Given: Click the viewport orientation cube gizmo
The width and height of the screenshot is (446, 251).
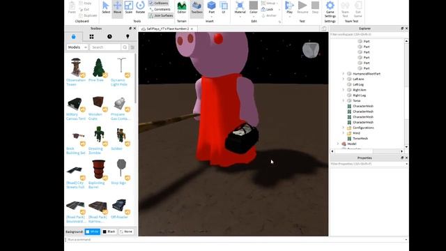Looking at the screenshot, I should [x=311, y=50].
